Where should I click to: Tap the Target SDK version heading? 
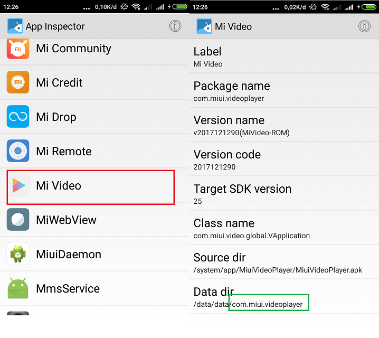(242, 189)
